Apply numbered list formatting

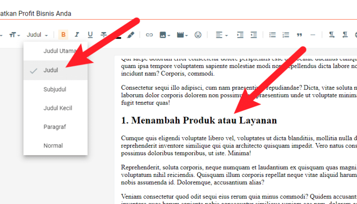tap(286, 35)
